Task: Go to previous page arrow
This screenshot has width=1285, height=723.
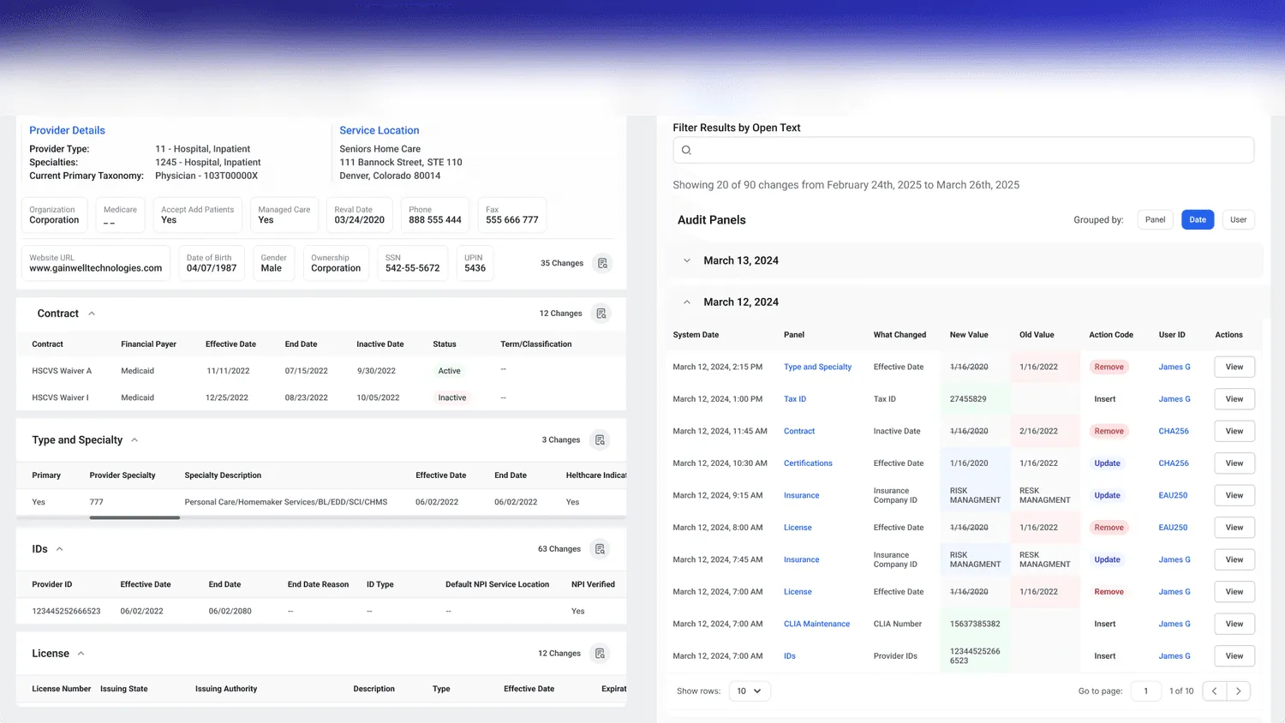Action: point(1214,690)
